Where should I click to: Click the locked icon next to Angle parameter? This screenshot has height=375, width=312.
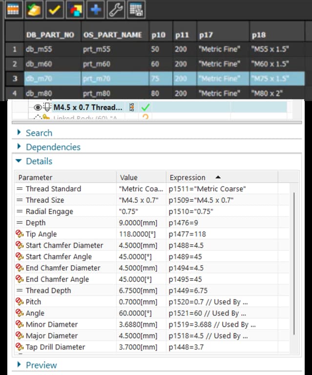click(x=20, y=313)
